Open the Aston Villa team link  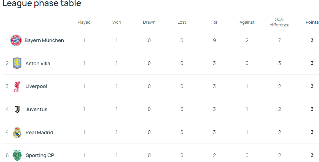click(38, 64)
